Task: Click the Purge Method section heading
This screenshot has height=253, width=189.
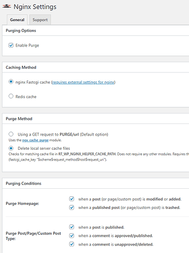Action: click(19, 119)
